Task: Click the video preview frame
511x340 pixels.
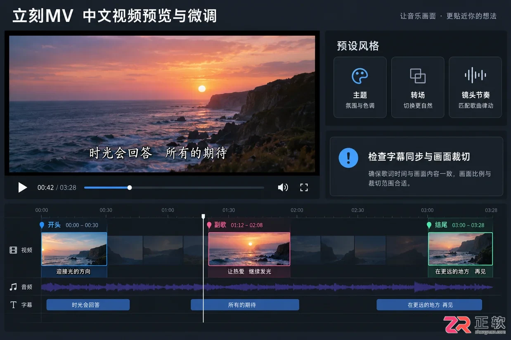Action: click(162, 103)
